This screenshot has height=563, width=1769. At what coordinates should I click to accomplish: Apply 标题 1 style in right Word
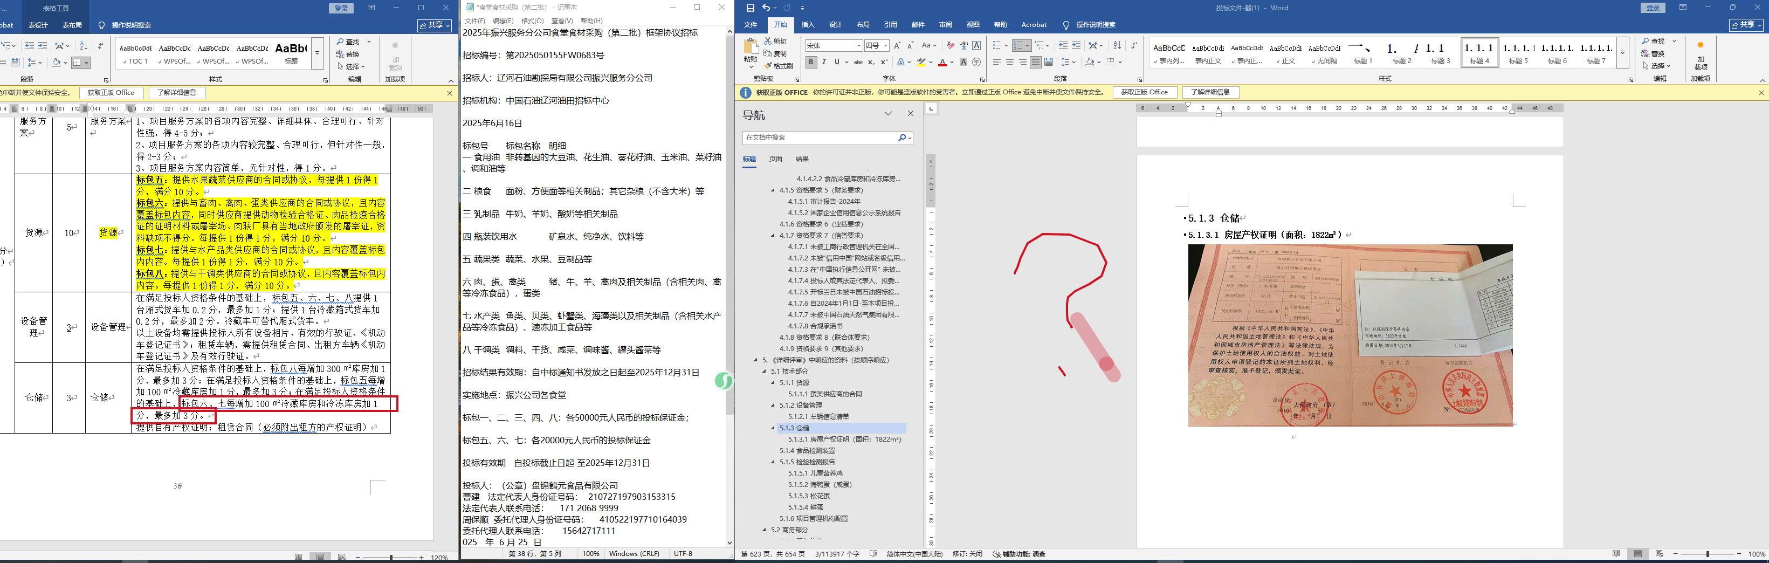point(1362,53)
